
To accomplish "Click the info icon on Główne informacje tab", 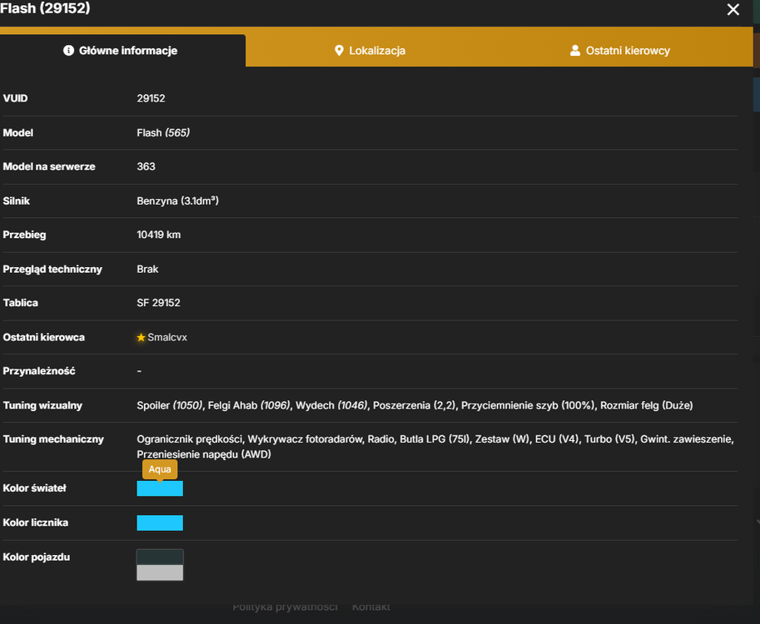I will 68,51.
